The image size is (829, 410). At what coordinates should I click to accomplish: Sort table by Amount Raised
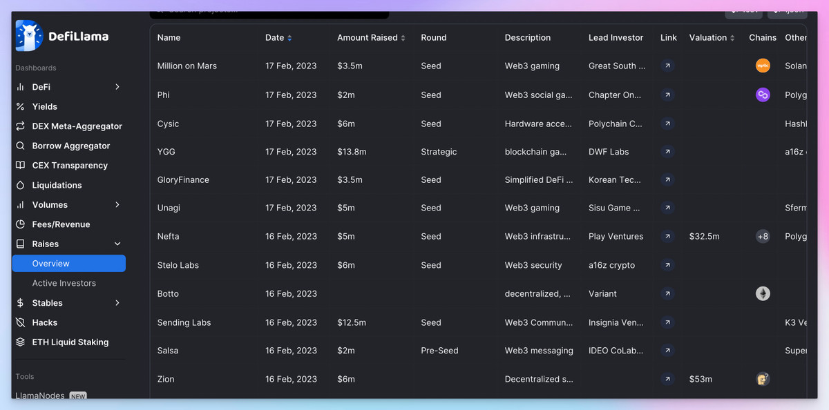[x=371, y=38]
